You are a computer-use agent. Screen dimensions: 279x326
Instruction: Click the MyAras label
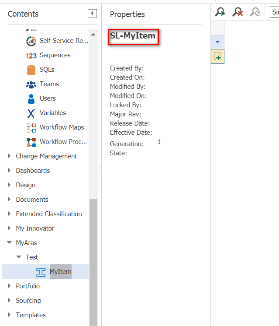26,243
